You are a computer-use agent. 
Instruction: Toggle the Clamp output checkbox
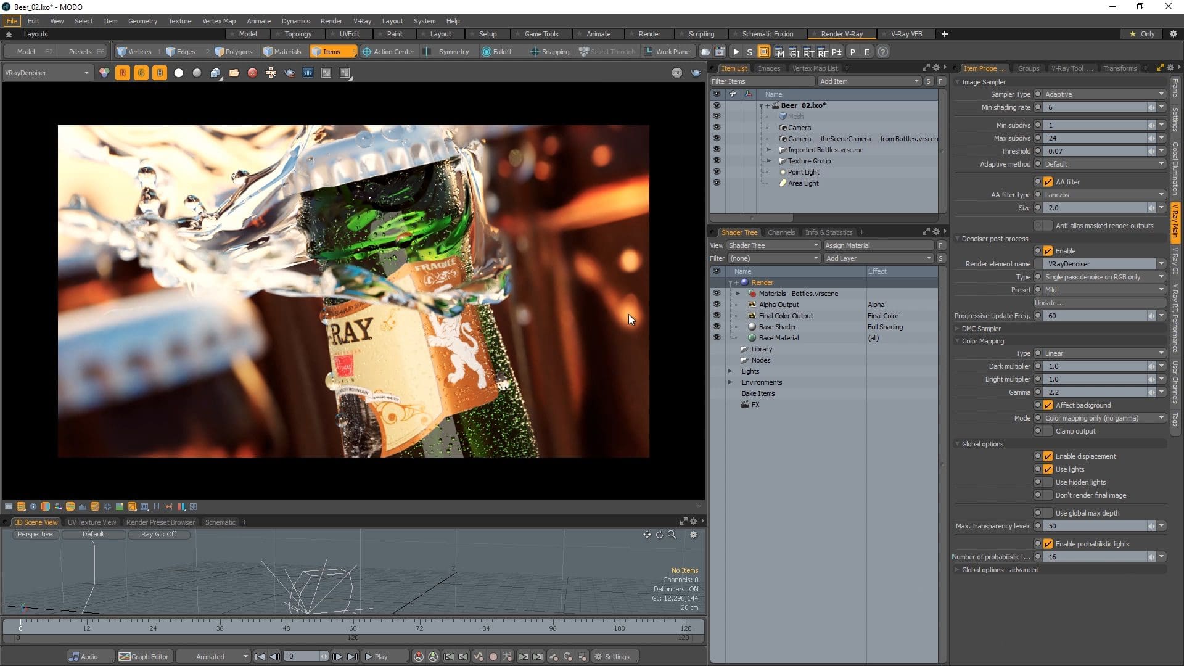(x=1048, y=431)
